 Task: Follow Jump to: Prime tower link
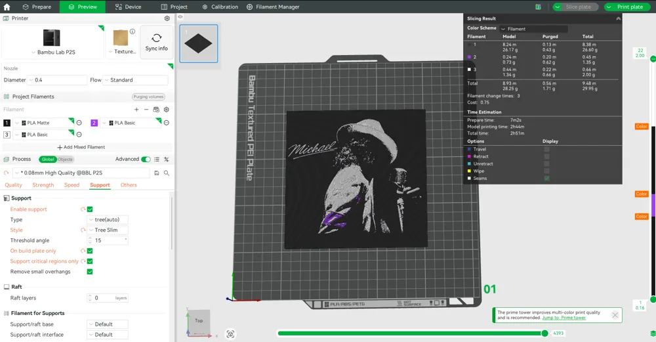tap(564, 318)
